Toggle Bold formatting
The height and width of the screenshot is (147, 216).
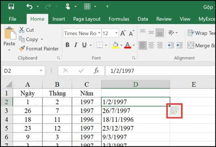[x=68, y=45]
